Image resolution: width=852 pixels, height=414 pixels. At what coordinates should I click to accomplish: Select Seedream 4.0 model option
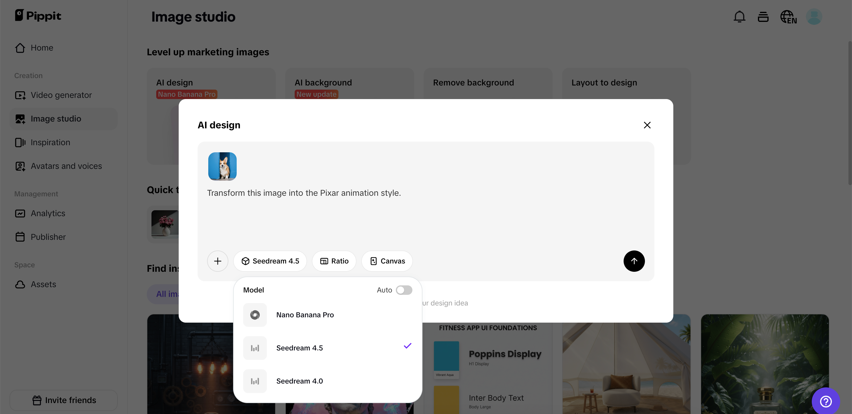[299, 381]
